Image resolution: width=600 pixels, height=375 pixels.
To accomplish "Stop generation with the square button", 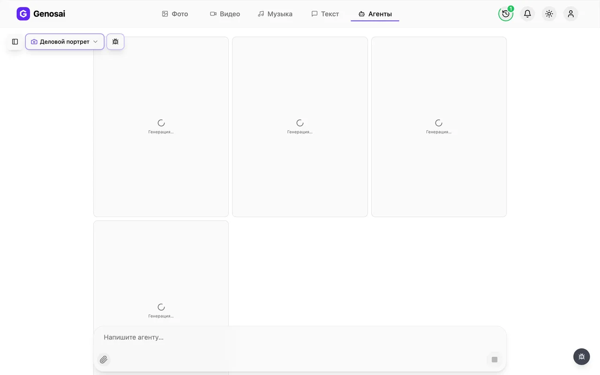I will pos(494,360).
